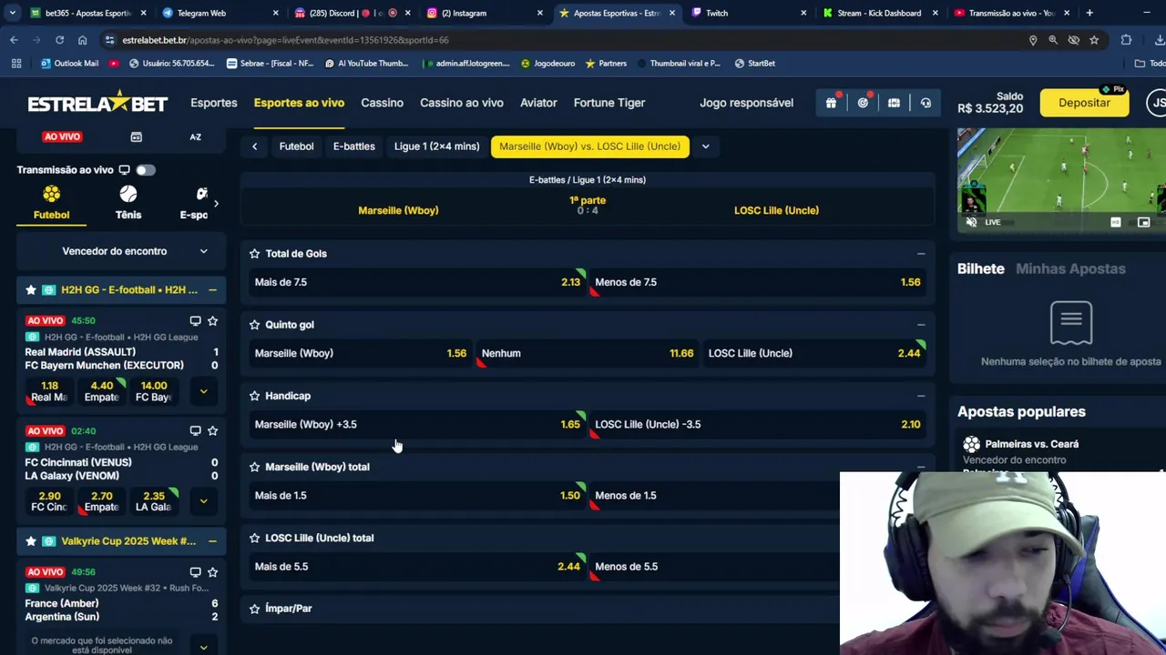Viewport: 1166px width, 655px height.
Task: Toggle Transmissão ao vivo switch
Action: (x=145, y=170)
